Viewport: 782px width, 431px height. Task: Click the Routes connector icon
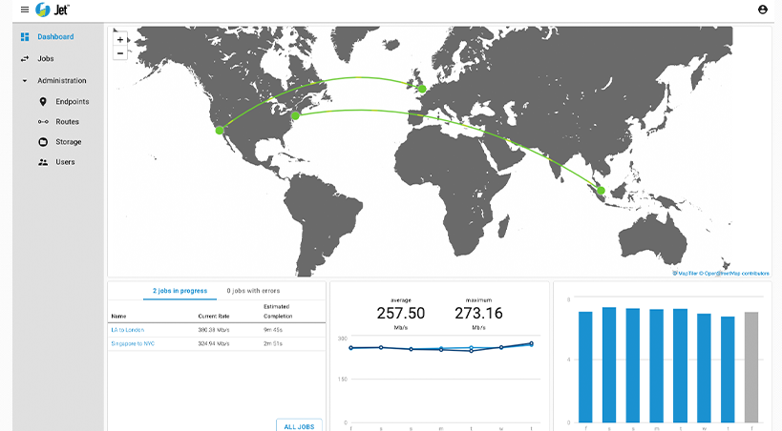point(43,122)
